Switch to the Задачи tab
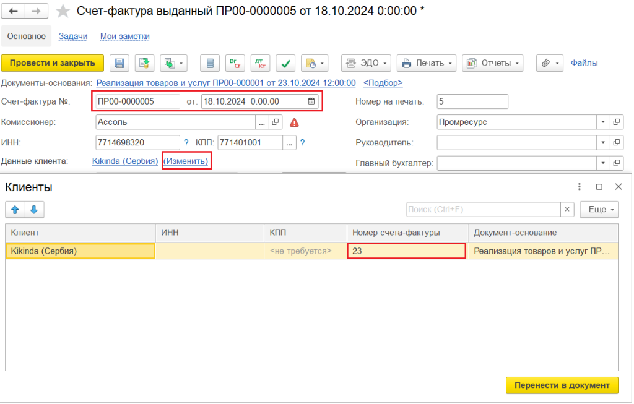 (73, 37)
